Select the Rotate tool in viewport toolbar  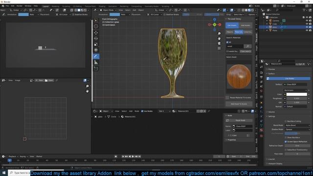(x=96, y=38)
